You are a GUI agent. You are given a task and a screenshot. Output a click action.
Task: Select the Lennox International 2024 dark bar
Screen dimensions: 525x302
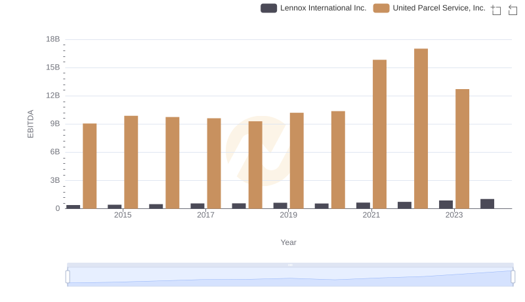click(x=487, y=204)
